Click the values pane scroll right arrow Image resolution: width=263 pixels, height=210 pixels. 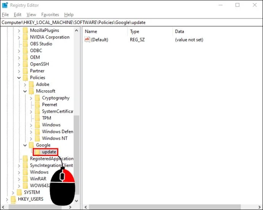tap(260, 207)
